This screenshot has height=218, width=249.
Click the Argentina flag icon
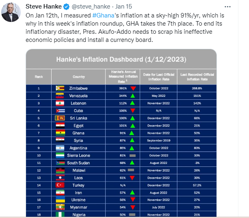(x=60, y=148)
